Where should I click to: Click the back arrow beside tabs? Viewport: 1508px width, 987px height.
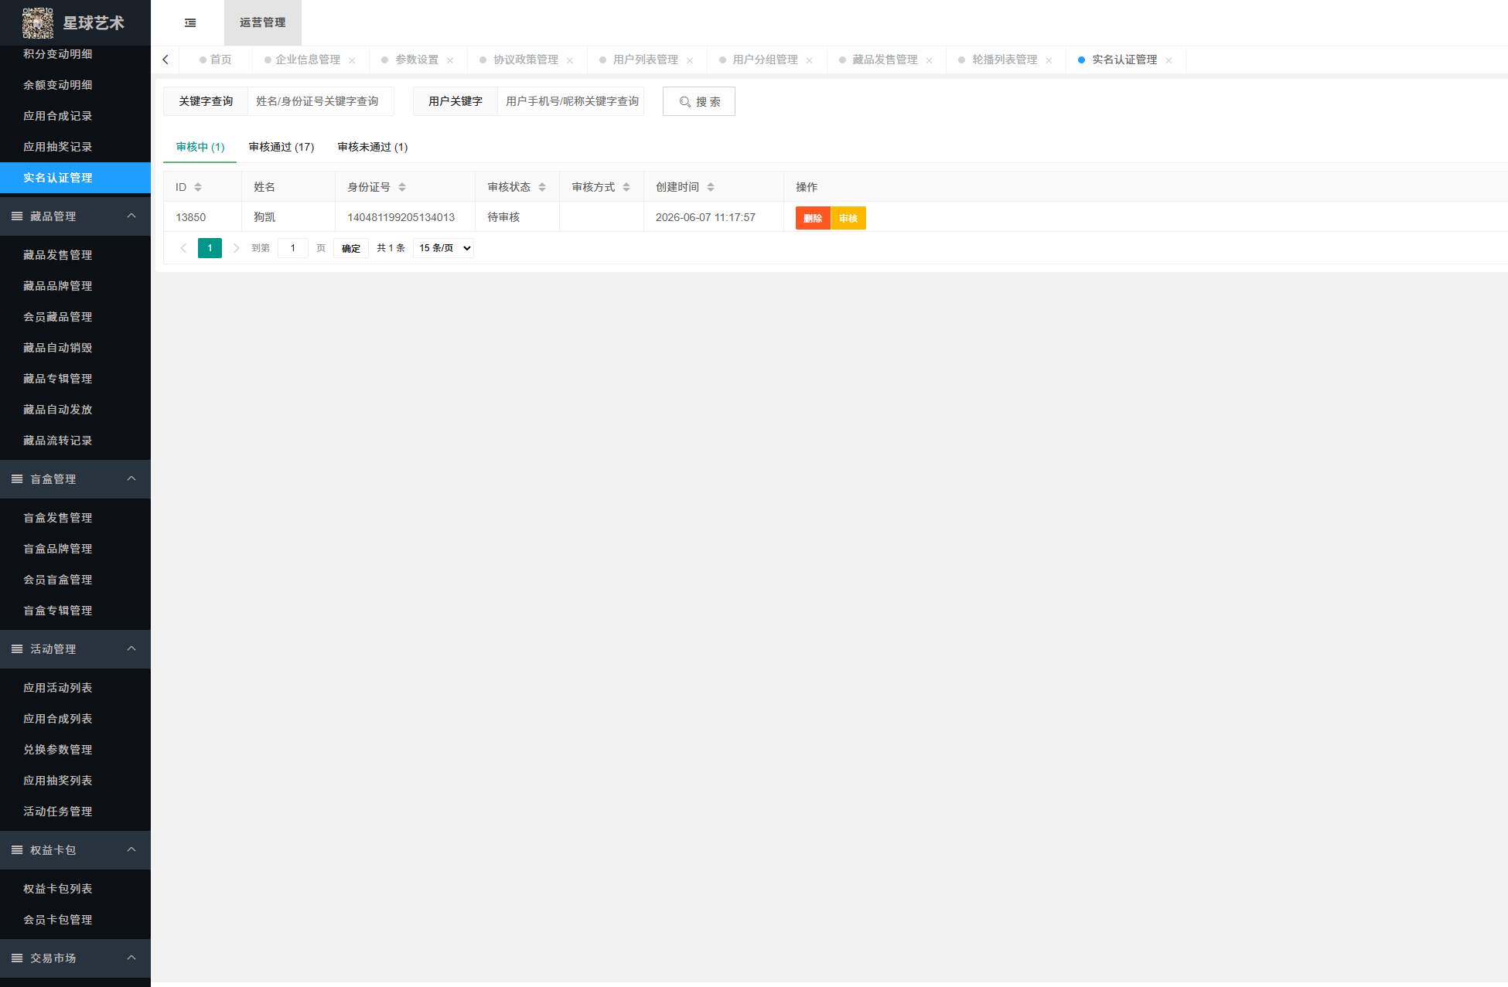point(165,60)
